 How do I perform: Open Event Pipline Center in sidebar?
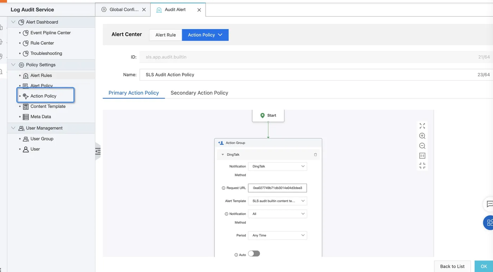(x=50, y=33)
